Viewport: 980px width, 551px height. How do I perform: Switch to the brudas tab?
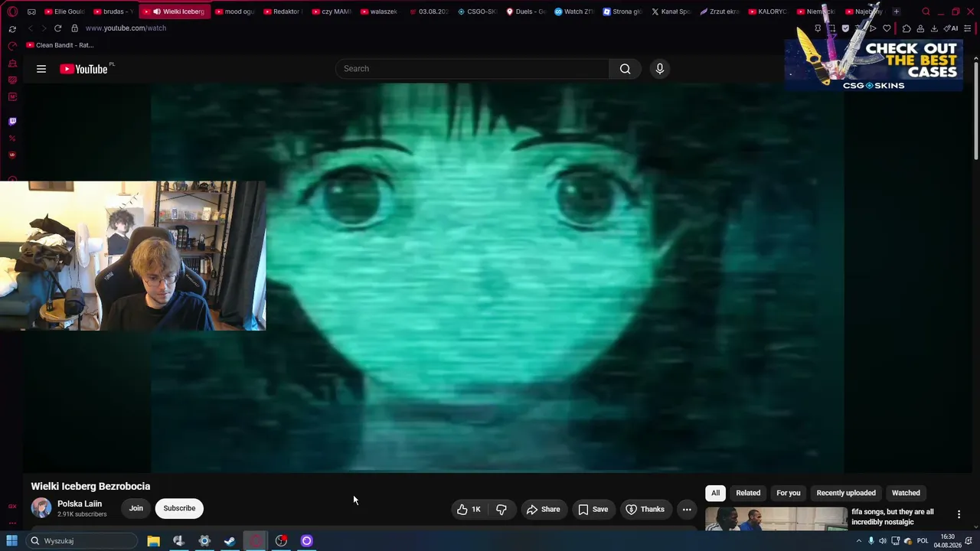coord(113,11)
